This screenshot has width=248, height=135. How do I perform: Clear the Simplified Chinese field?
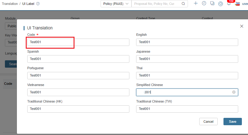click(x=234, y=92)
